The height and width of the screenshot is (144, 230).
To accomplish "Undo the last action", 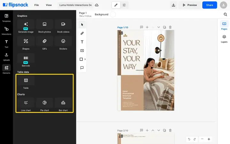I will (x=189, y=139).
